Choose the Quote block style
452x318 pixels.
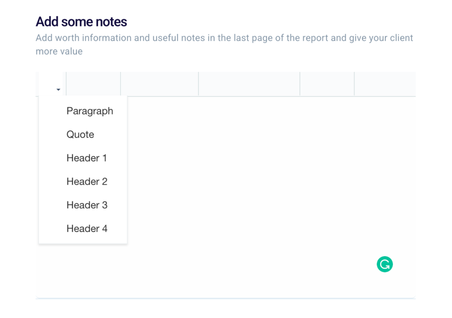pos(80,134)
